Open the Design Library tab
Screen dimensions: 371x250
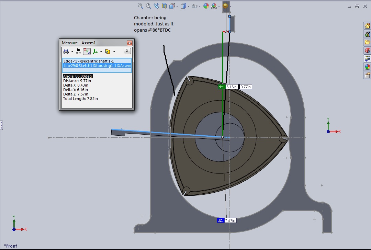(367, 34)
